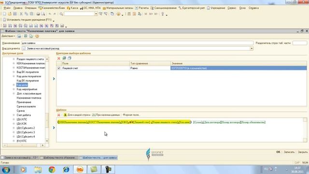This screenshot has height=174, width=309.
Task: Click the Calendar icon in main toolbar
Action: tap(134, 14)
